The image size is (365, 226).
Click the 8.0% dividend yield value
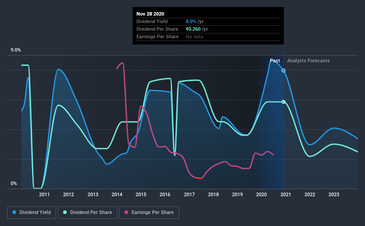[191, 21]
